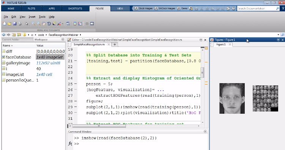Screen dimensions: 285x150
Task: Click the Browse for Folder icon
Action: click(x=19, y=35)
